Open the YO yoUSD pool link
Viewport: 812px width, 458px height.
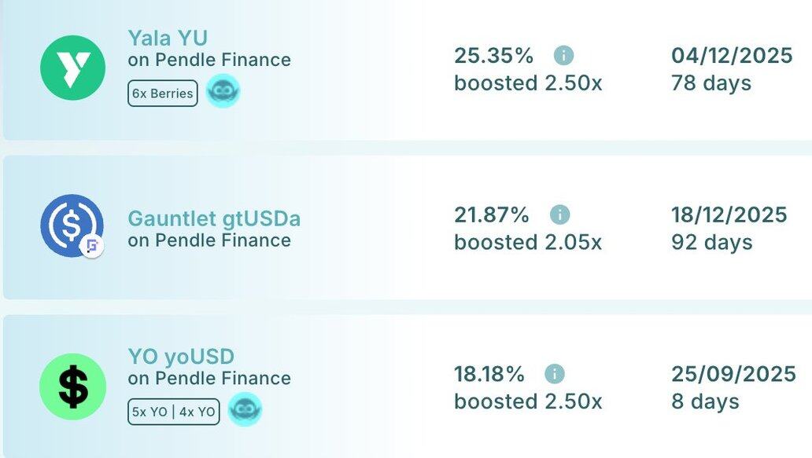181,356
